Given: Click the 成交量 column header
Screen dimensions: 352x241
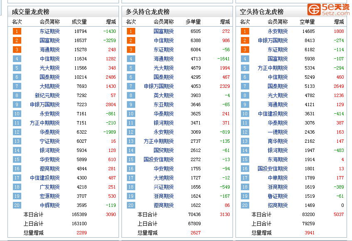Looking at the screenshot, I should coord(79,22).
